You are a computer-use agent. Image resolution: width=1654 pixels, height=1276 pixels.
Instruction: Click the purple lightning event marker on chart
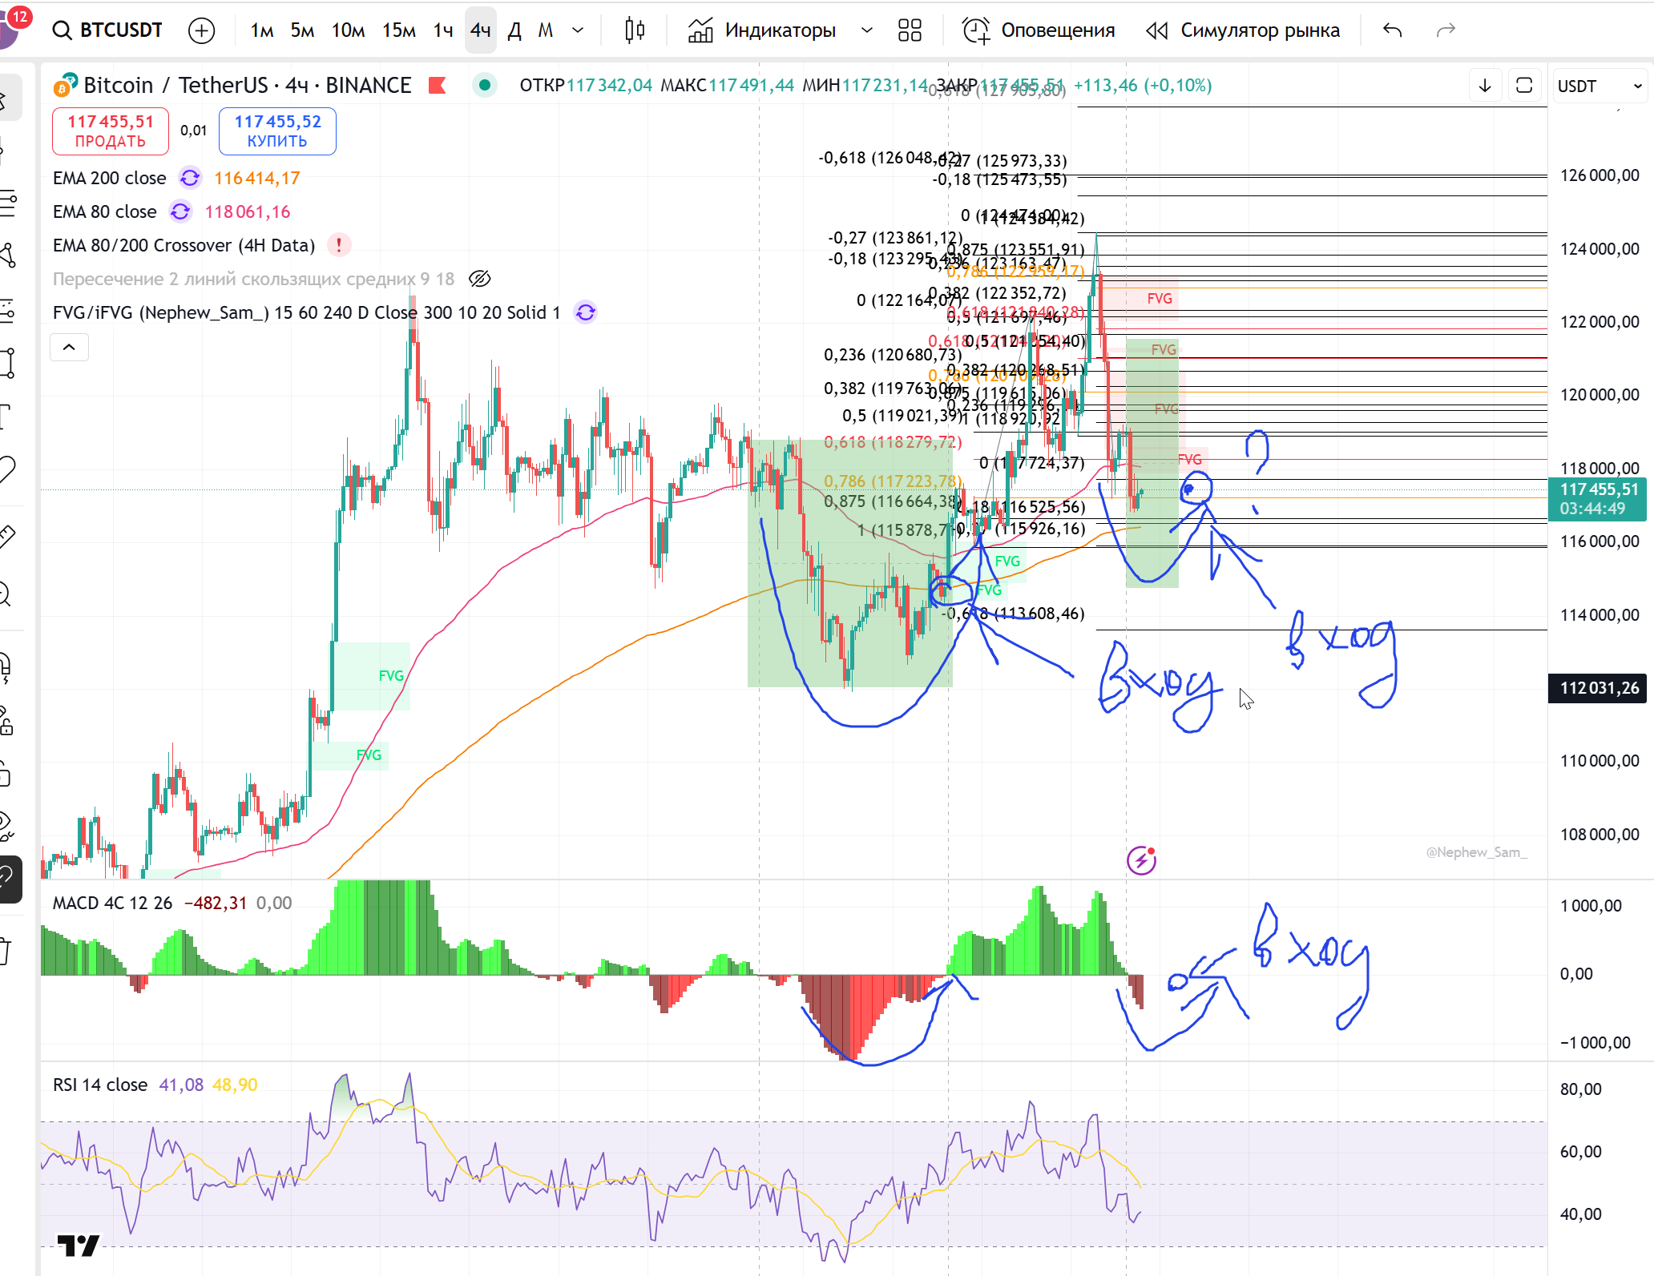pyautogui.click(x=1141, y=860)
